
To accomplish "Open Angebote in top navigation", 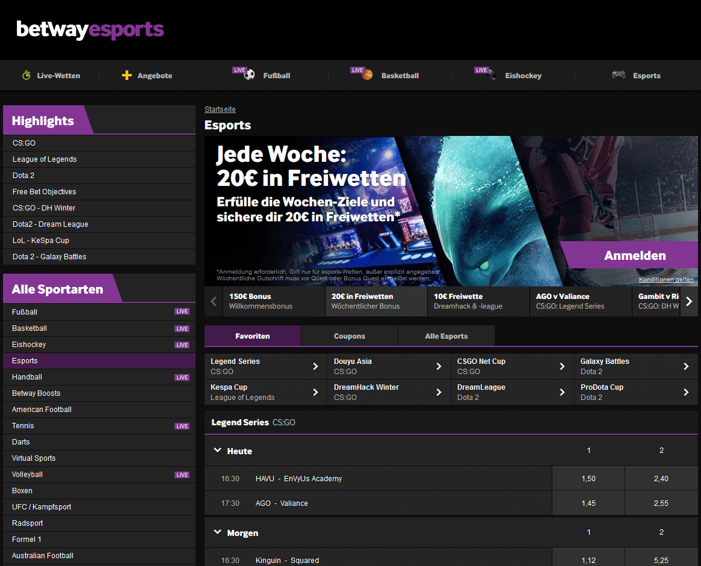I will click(155, 76).
